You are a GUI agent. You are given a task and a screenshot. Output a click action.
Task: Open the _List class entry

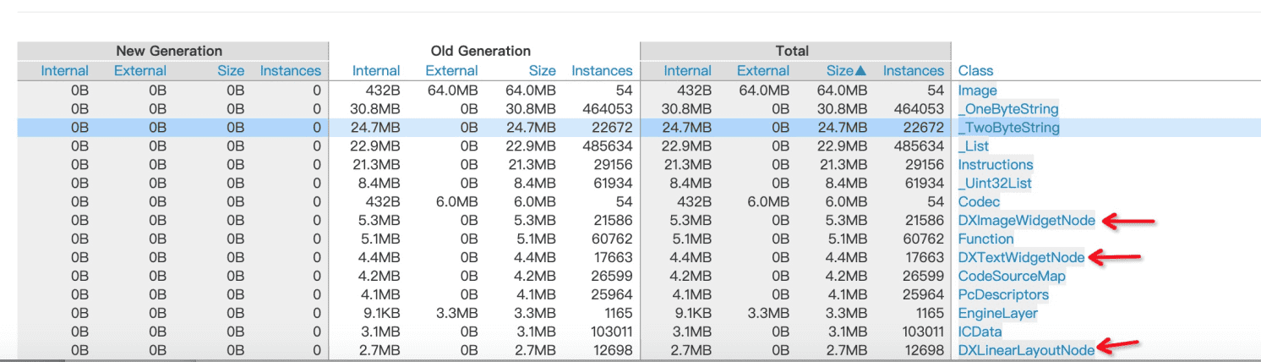tap(973, 146)
